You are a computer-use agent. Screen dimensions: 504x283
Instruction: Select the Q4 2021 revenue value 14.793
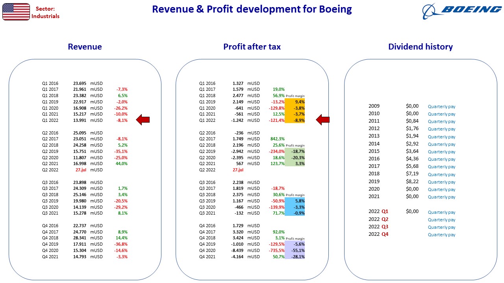coord(79,257)
